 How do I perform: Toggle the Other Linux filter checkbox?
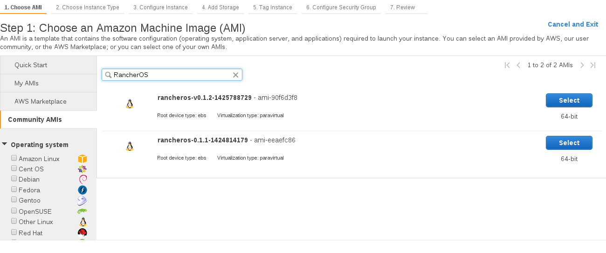pyautogui.click(x=14, y=221)
